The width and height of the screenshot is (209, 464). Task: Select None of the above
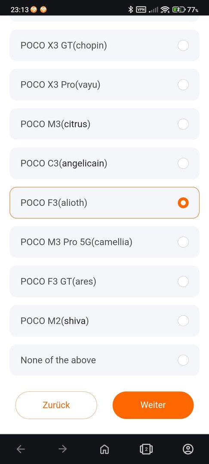pos(104,360)
